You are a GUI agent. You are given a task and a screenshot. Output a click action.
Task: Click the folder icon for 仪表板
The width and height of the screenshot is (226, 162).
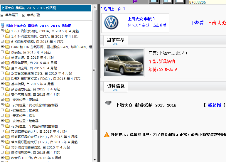[7, 52]
